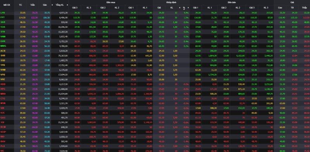310x152 pixels.
Task: Click the right arrow beside Tổng KL
Action: (67, 5)
